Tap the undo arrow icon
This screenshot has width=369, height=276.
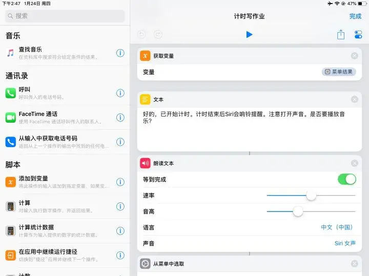tap(141, 35)
